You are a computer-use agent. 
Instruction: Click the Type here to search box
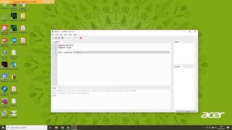pos(26,127)
